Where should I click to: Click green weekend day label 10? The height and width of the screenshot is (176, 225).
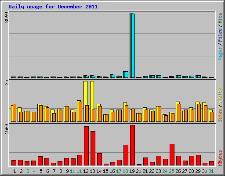73,171
